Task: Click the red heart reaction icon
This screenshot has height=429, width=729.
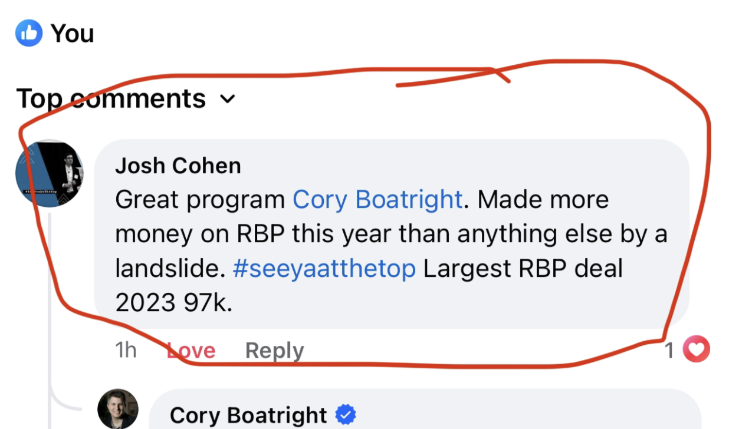Action: click(x=697, y=351)
